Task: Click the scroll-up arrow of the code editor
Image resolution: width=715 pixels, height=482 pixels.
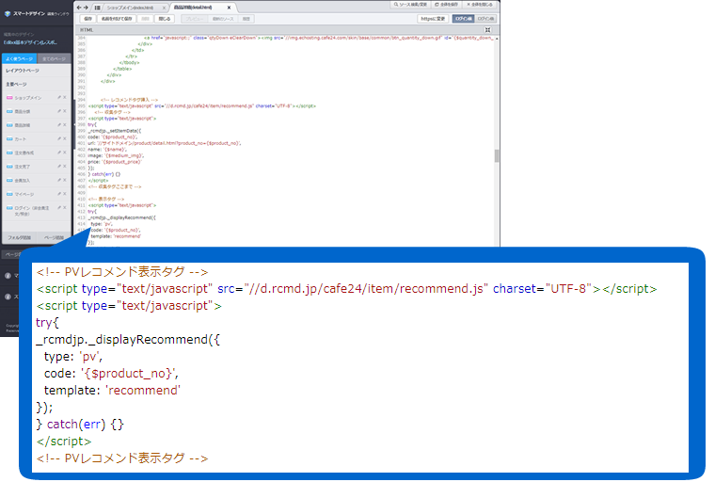Action: pyautogui.click(x=497, y=39)
